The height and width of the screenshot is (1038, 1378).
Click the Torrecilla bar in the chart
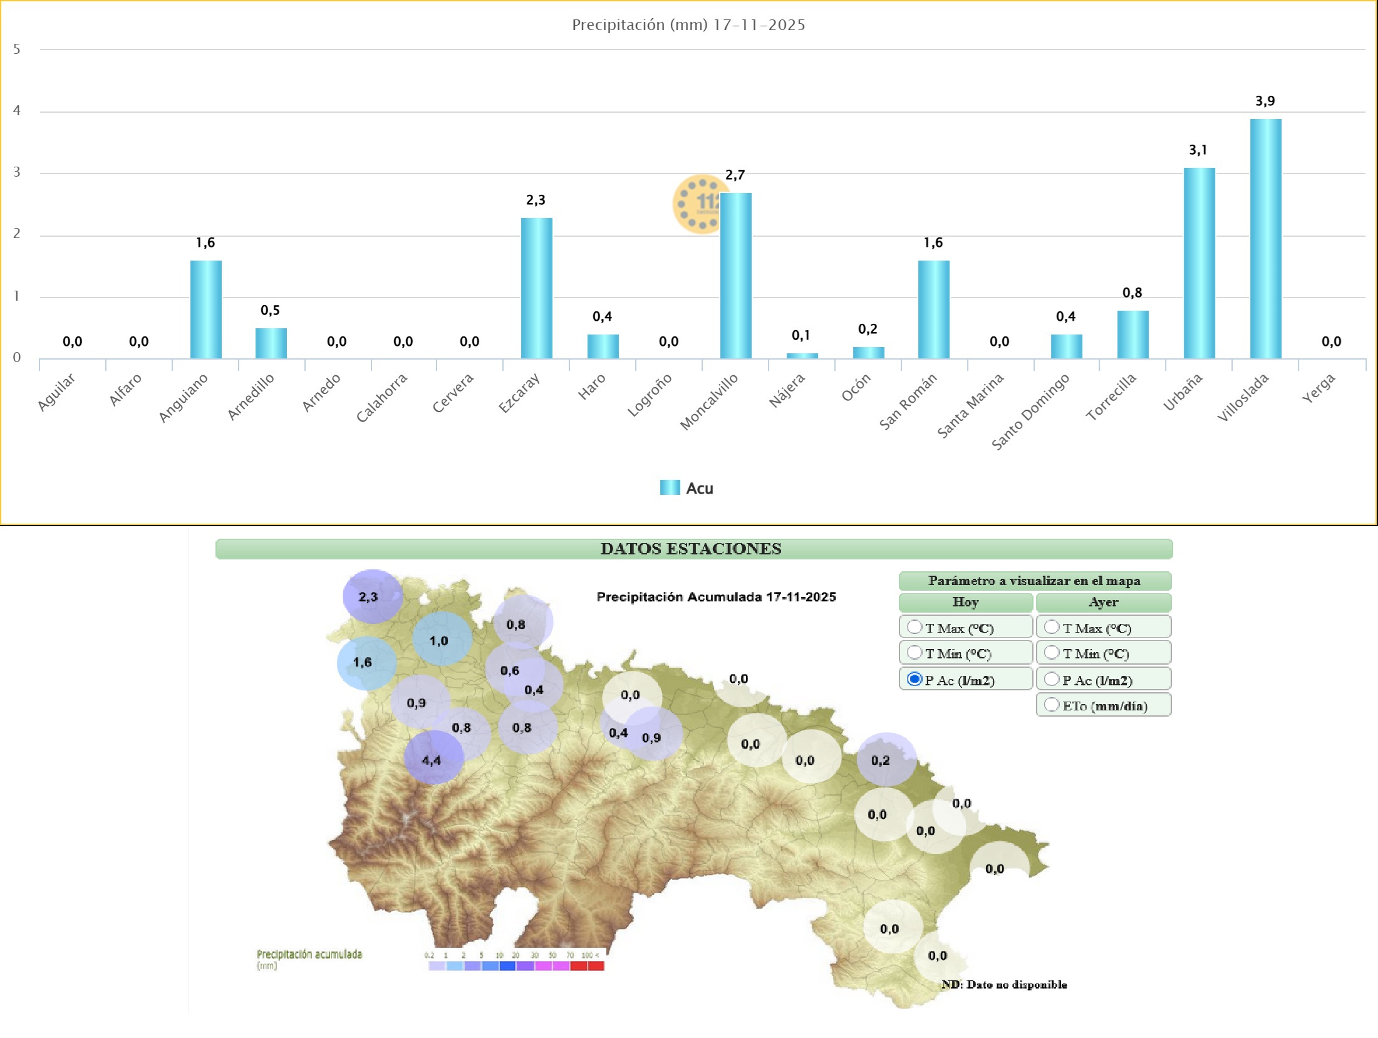[x=1133, y=335]
